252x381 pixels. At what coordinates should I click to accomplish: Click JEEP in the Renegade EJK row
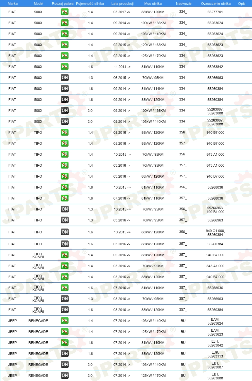[12, 353]
